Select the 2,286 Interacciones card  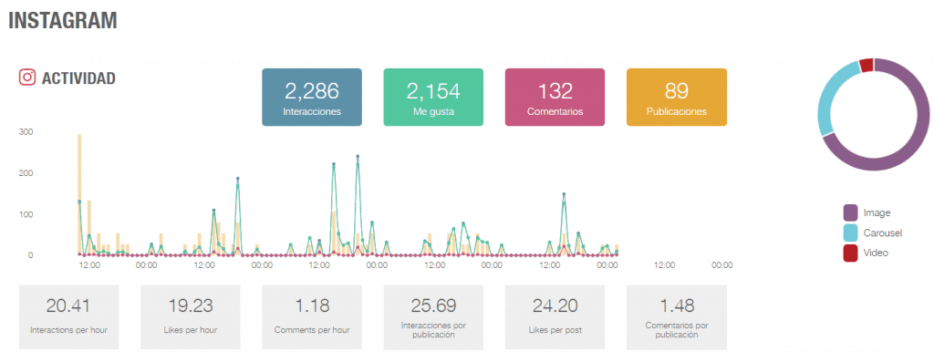tap(312, 97)
